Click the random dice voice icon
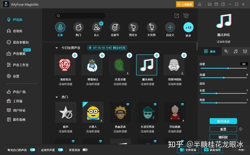This screenshot has width=250, height=155. (x=186, y=16)
